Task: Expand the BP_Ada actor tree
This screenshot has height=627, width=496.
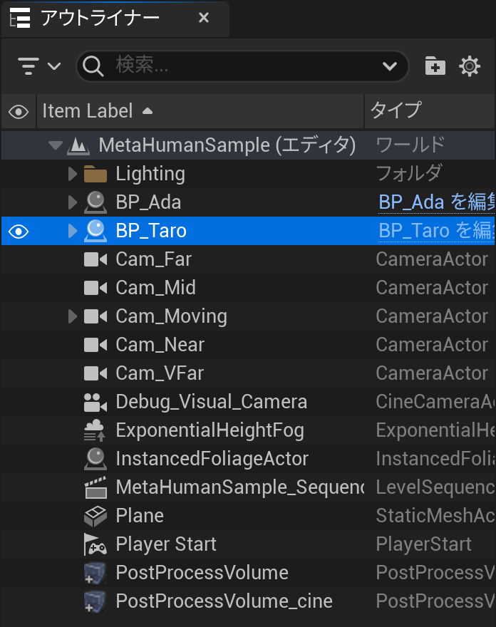Action: 72,202
